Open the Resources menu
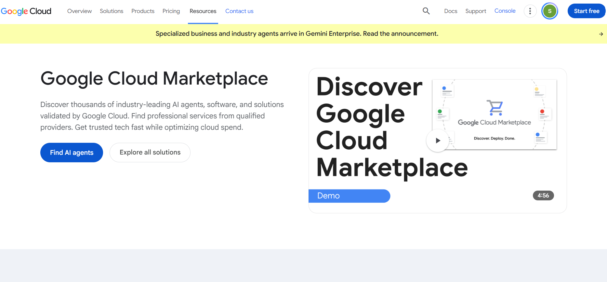 point(203,11)
